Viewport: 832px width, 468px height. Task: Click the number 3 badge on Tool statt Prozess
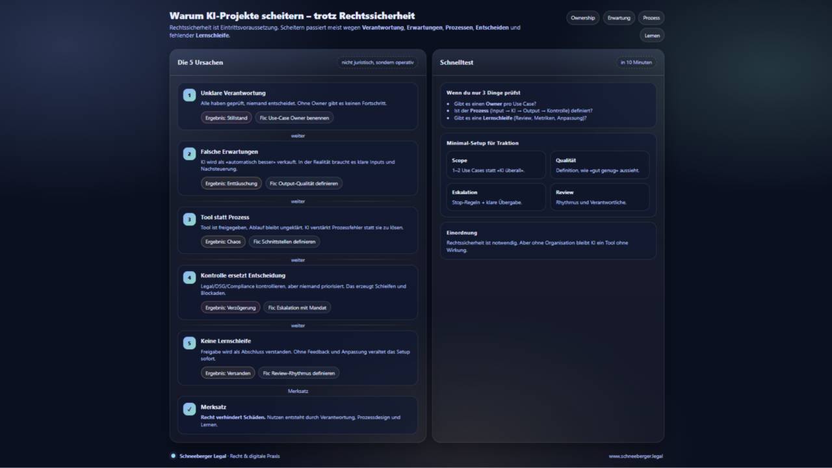click(189, 219)
